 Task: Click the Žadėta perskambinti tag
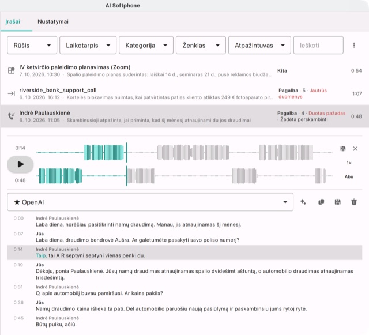tap(304, 119)
